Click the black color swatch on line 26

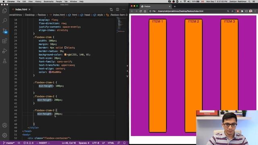[65, 48]
